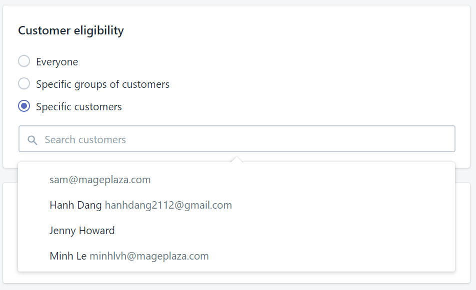Choose Hanh Dang from the suggestions
The height and width of the screenshot is (290, 476).
click(236, 205)
